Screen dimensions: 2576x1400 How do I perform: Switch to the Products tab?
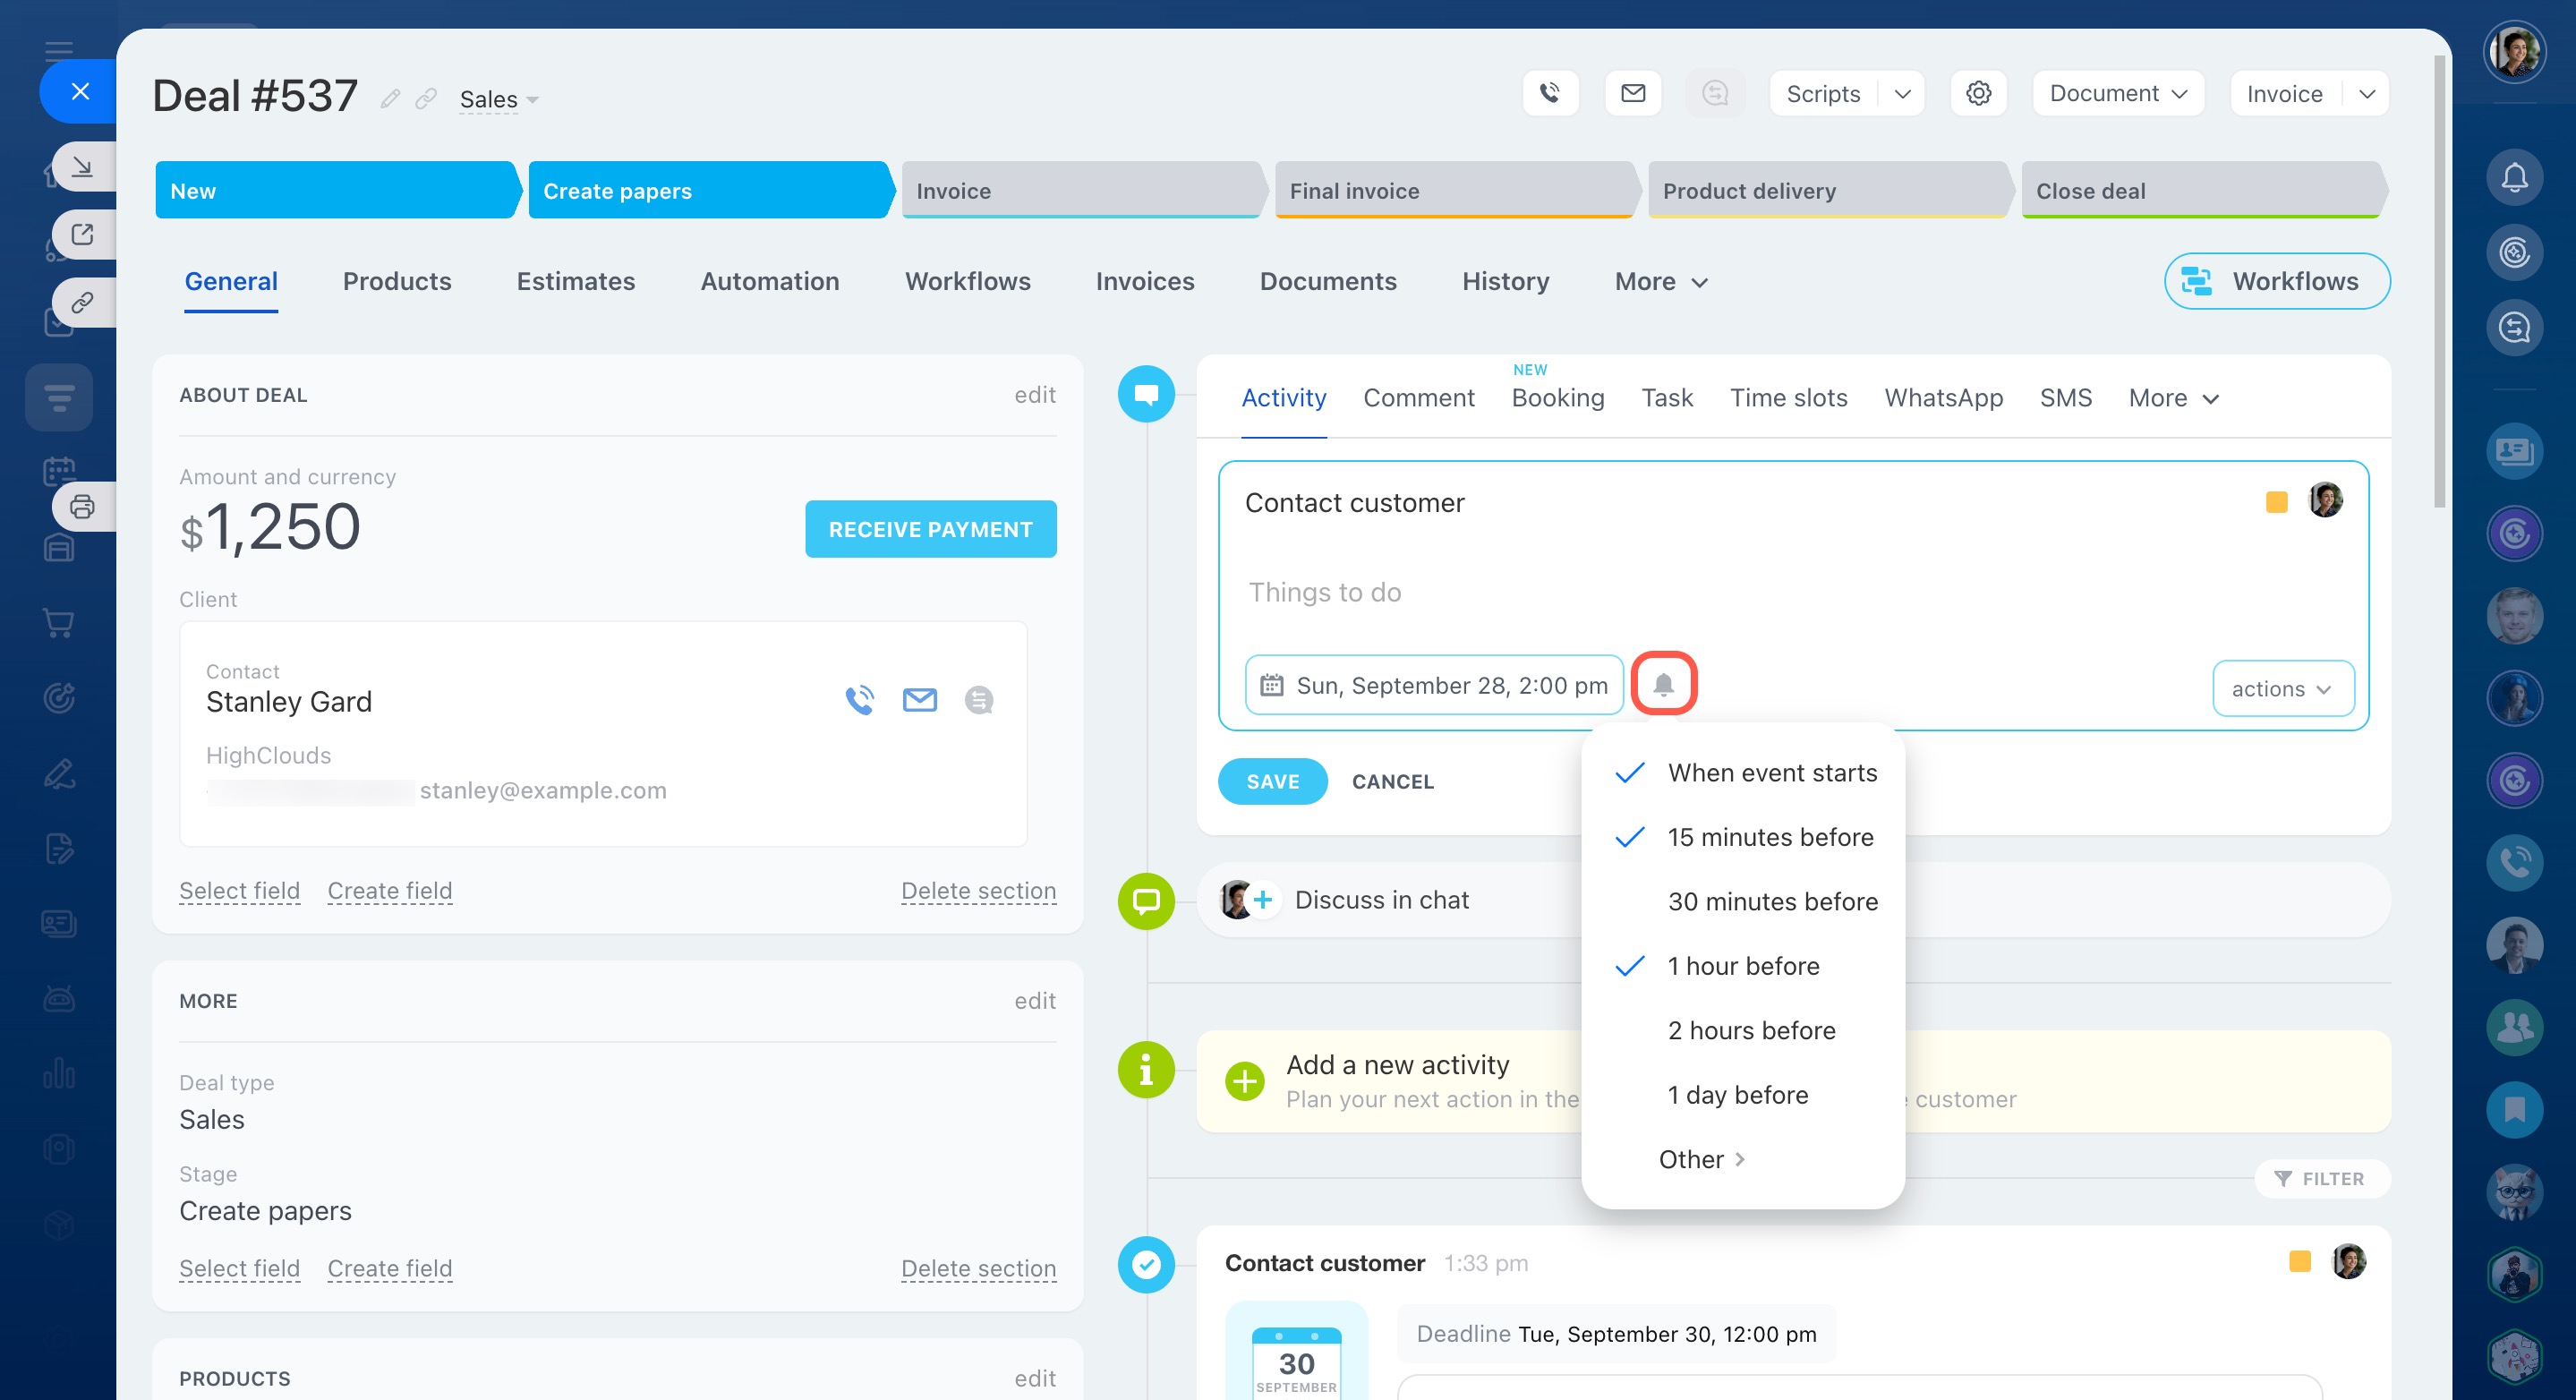click(397, 281)
